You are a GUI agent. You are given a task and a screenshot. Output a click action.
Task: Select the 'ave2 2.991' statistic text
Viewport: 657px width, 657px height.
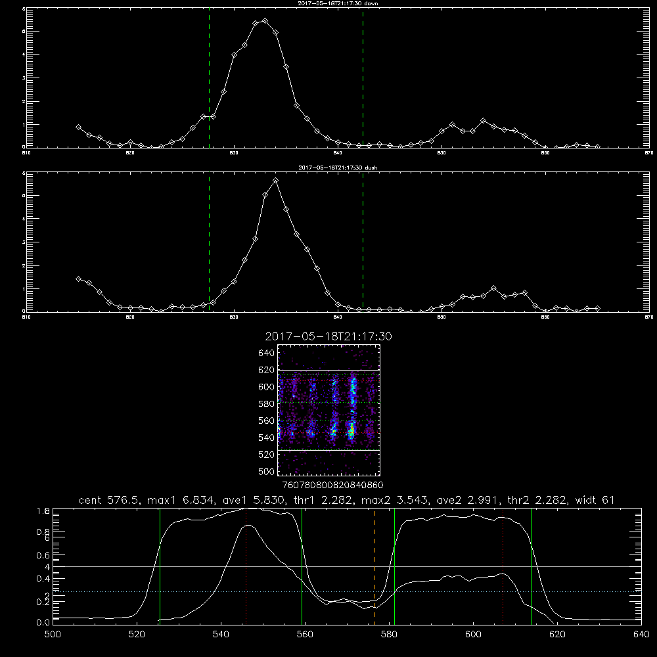pyautogui.click(x=468, y=500)
